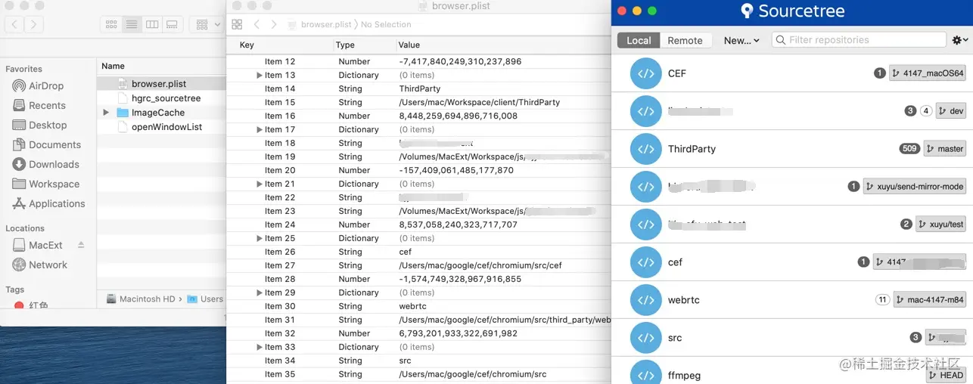973x384 pixels.
Task: Switch Finder to icon view
Action: point(111,24)
